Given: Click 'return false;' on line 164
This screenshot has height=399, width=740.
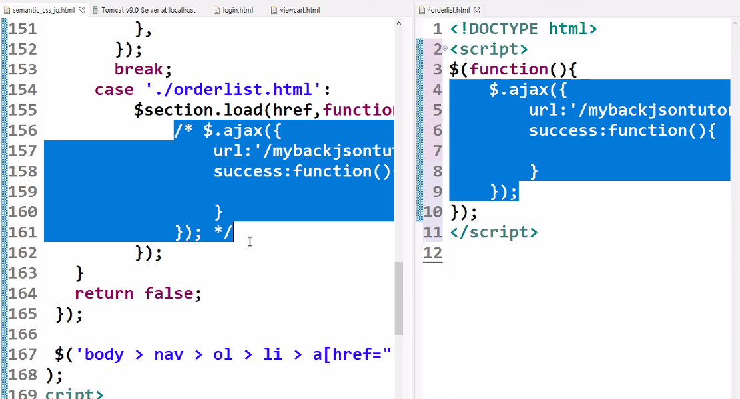Looking at the screenshot, I should [139, 293].
